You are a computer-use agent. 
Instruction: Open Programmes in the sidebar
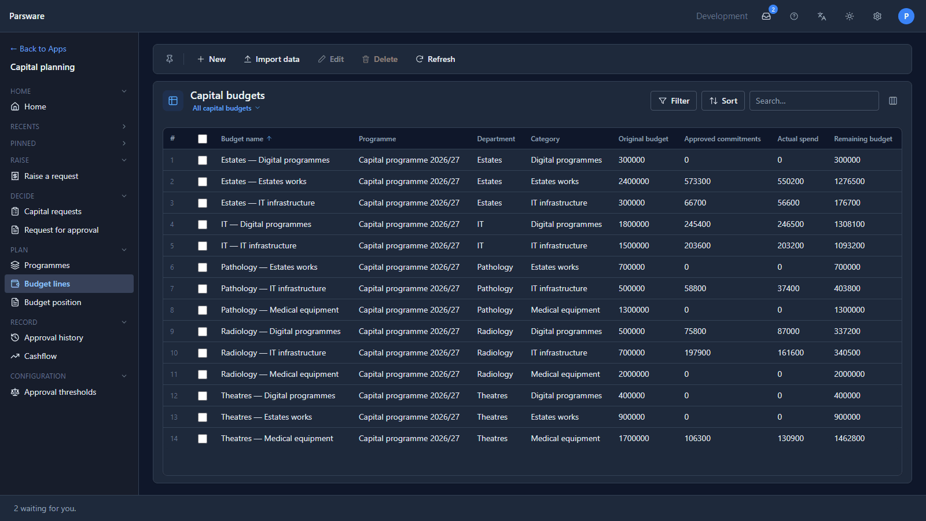click(x=69, y=265)
